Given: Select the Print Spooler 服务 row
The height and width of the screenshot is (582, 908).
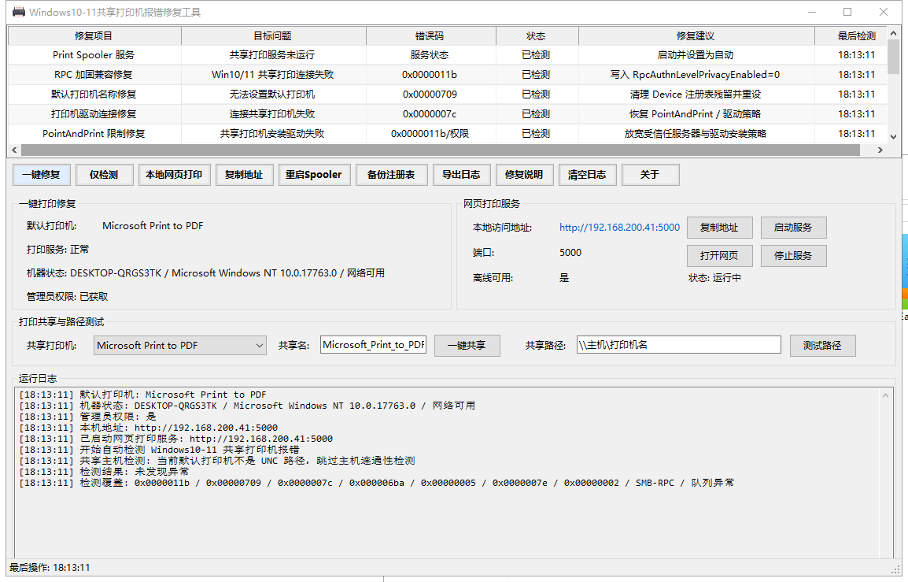Looking at the screenshot, I should [x=447, y=55].
